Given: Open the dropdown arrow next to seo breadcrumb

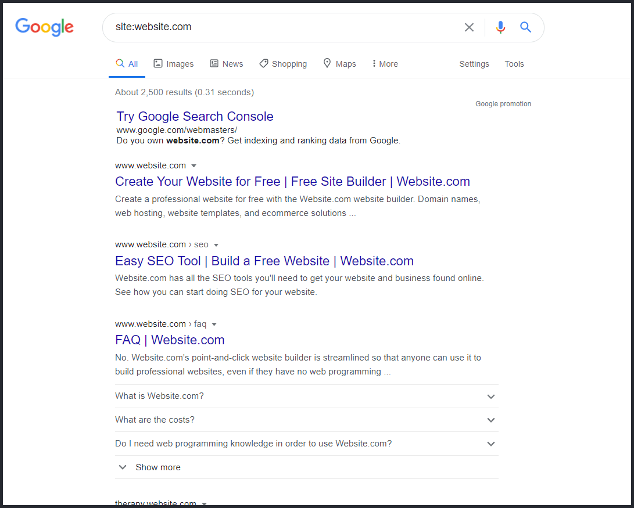Looking at the screenshot, I should 216,244.
